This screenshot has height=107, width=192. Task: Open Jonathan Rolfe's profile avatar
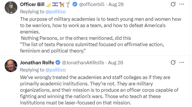click(x=11, y=66)
